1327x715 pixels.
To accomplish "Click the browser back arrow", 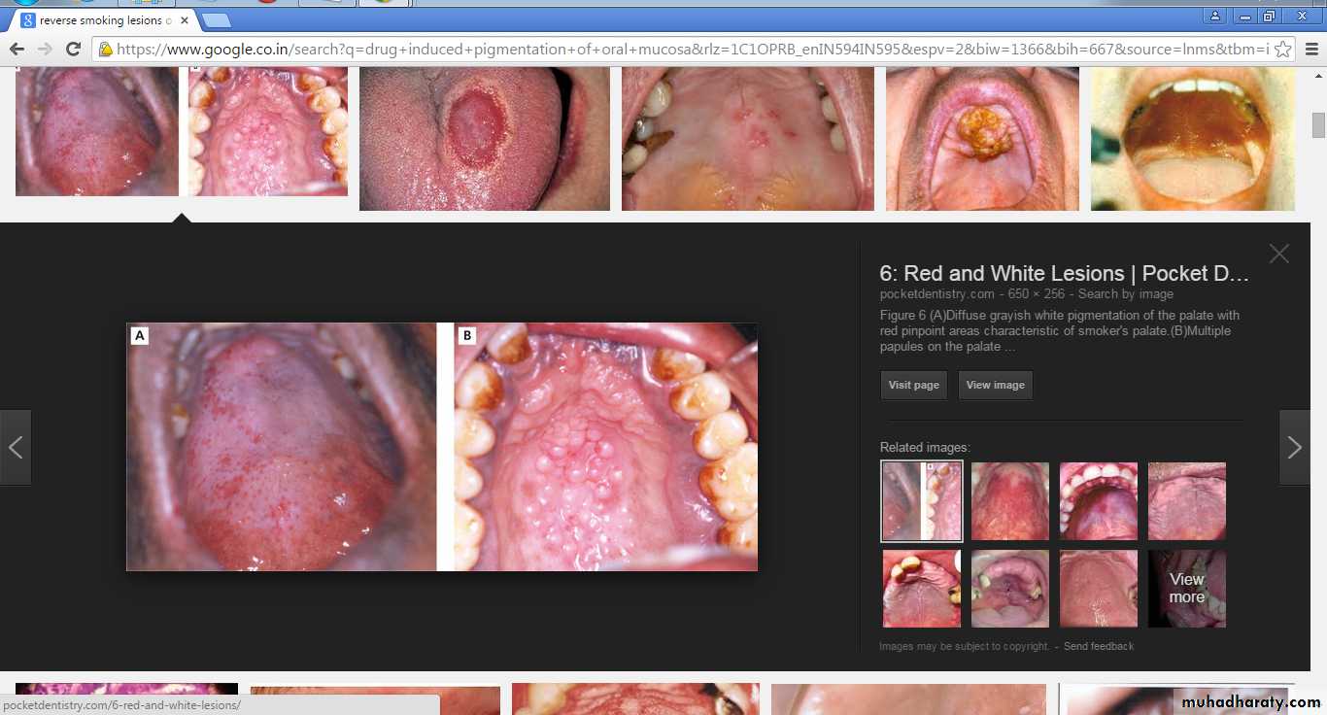I will point(17,49).
